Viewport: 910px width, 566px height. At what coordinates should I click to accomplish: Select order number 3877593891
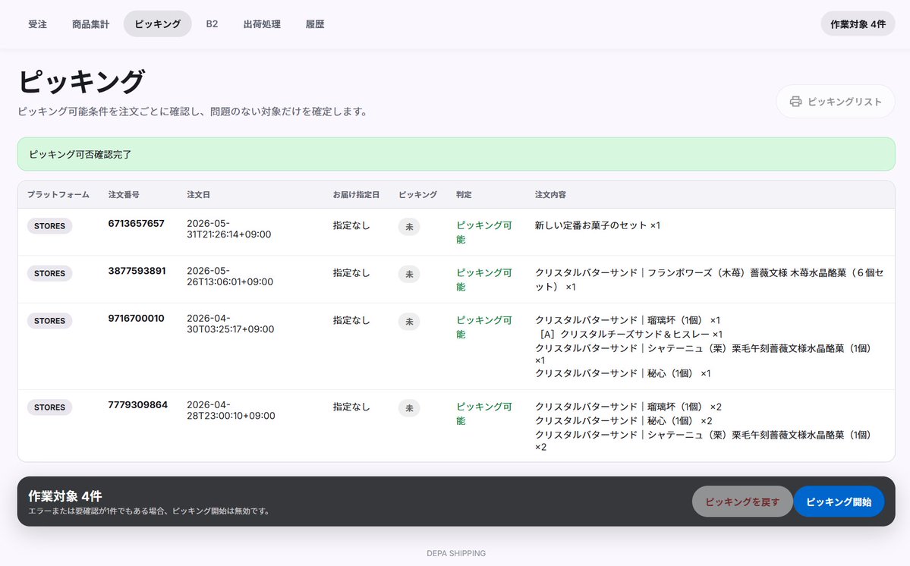[137, 271]
